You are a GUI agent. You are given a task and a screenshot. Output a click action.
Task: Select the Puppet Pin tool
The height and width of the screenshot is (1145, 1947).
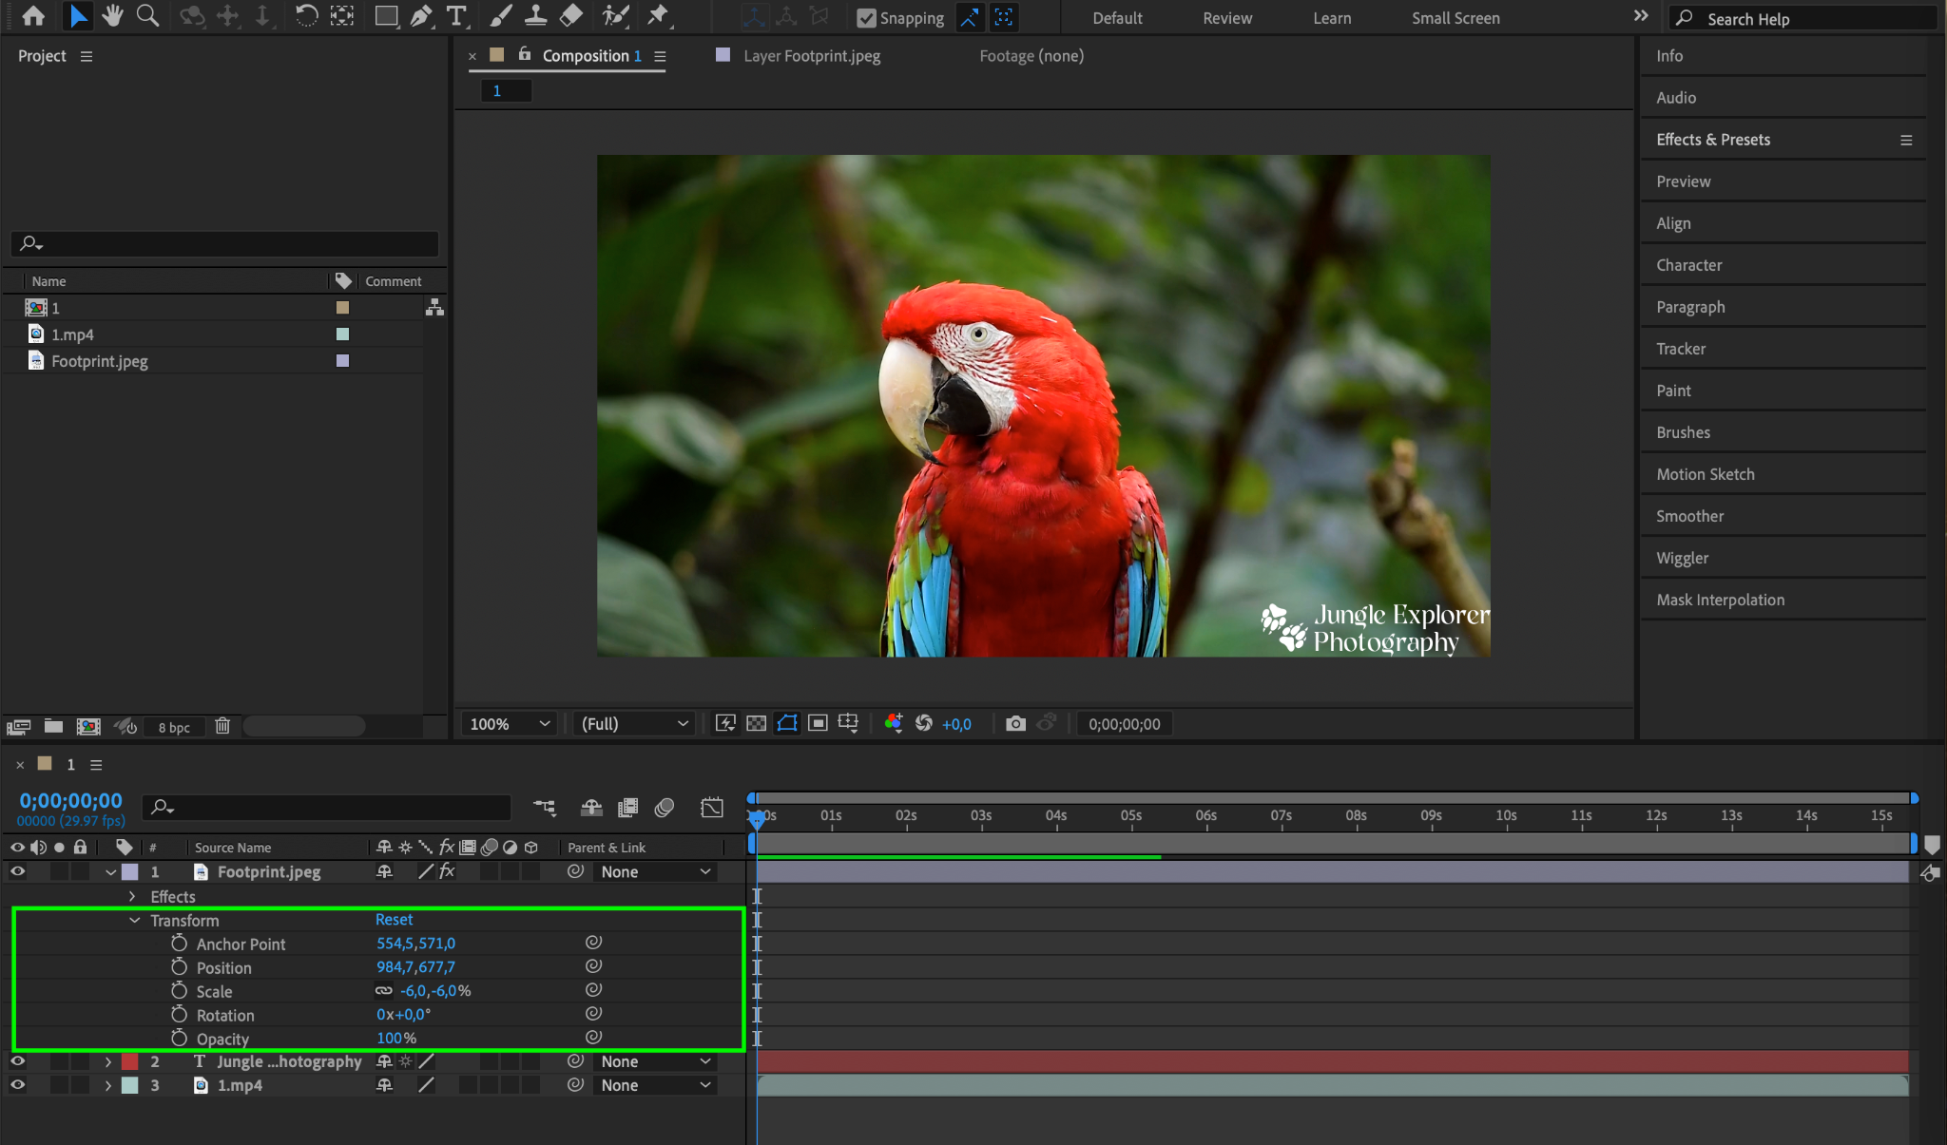pos(657,16)
